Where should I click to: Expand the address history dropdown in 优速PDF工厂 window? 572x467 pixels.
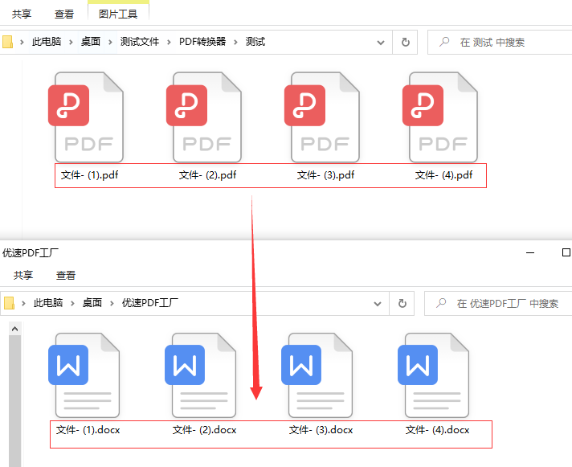pos(378,304)
